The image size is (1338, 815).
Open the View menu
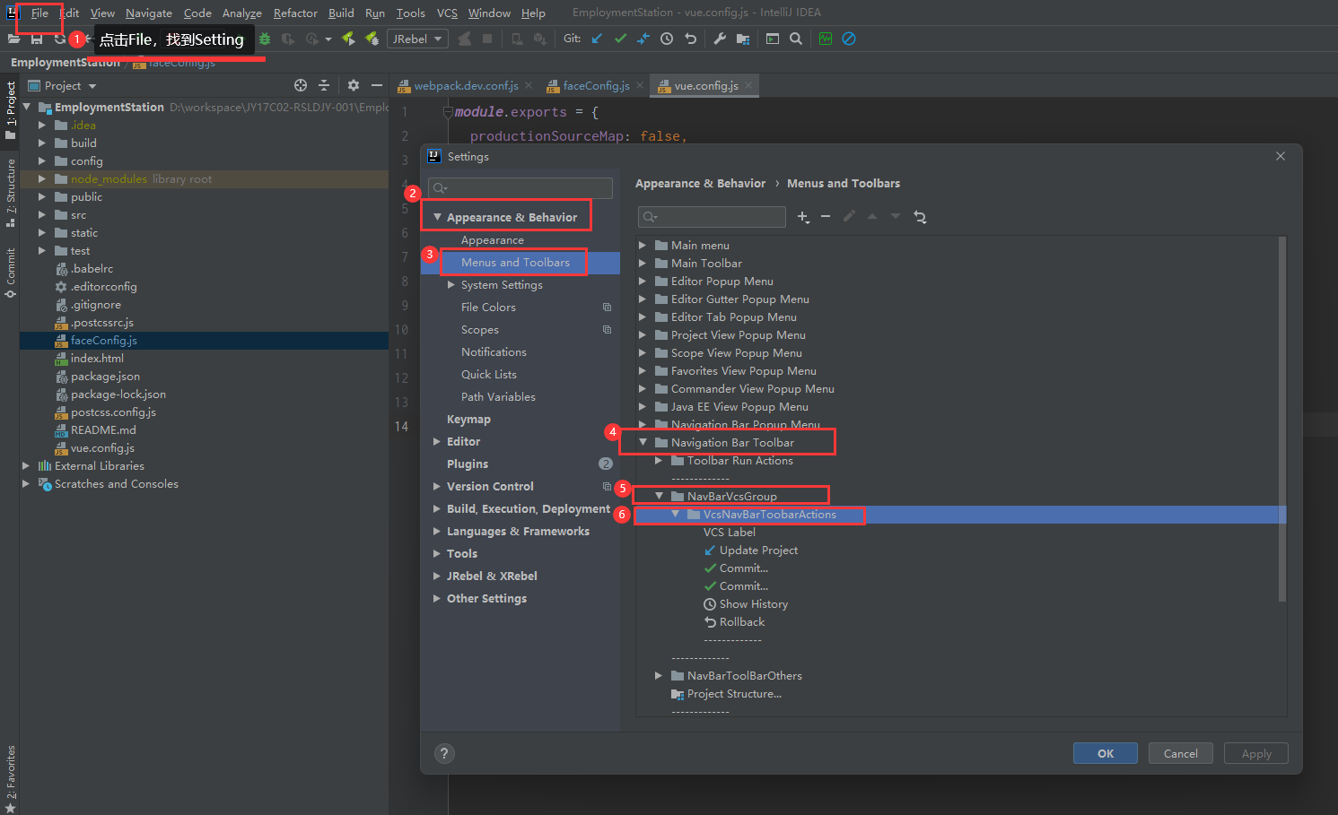click(x=102, y=13)
